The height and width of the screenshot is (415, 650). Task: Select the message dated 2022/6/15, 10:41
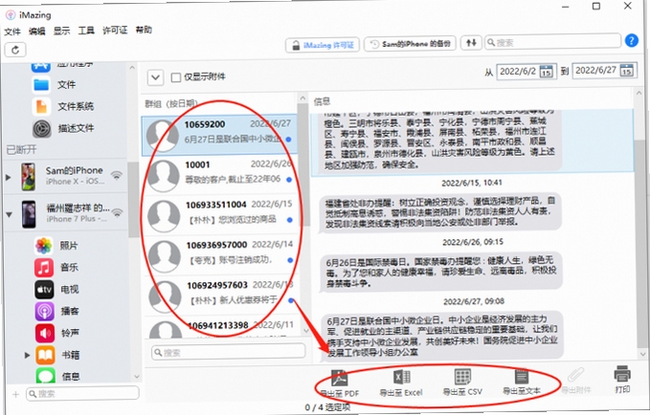(x=439, y=212)
